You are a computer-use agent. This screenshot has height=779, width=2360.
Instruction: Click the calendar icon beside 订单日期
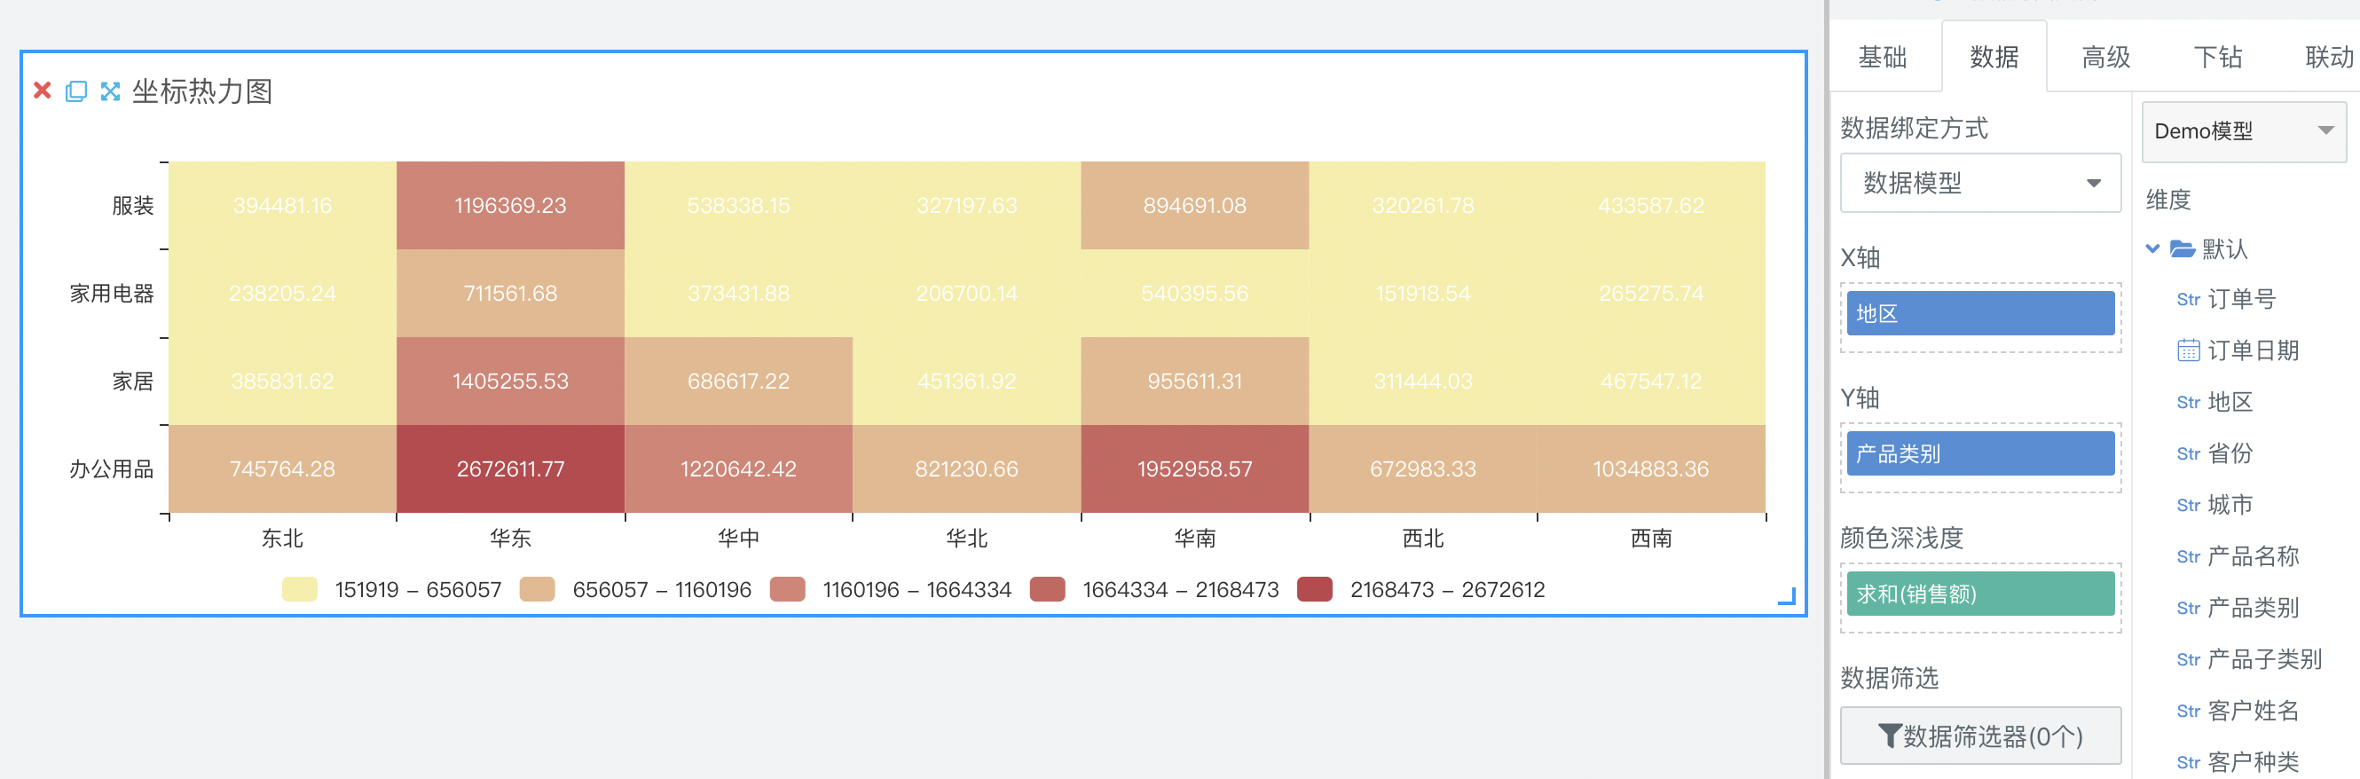click(2188, 351)
